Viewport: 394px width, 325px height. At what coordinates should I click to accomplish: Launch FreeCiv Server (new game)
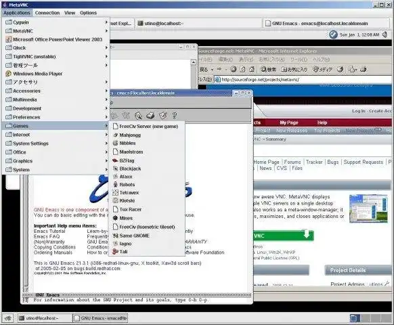click(147, 127)
